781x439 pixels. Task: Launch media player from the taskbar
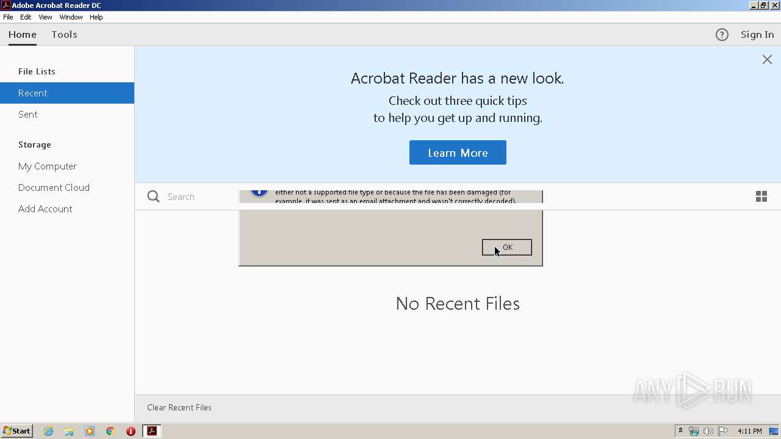coord(90,431)
